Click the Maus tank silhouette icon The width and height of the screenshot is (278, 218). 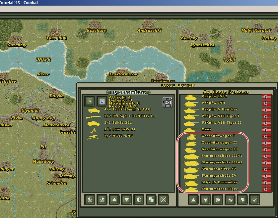pyautogui.click(x=191, y=130)
